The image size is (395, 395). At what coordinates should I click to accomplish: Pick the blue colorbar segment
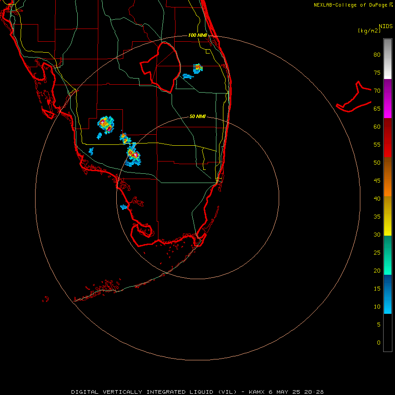[388, 294]
